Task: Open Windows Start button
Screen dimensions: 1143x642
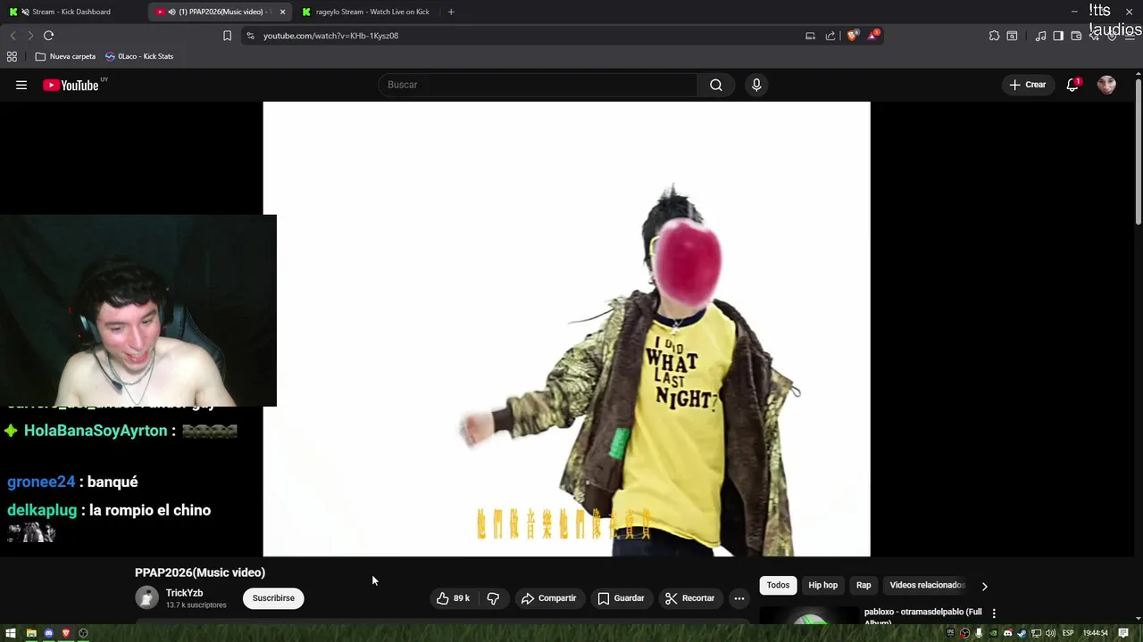Action: click(x=11, y=633)
